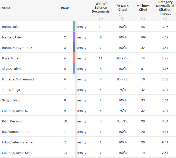
Task: Click the Name column header
Action: pos(6,8)
